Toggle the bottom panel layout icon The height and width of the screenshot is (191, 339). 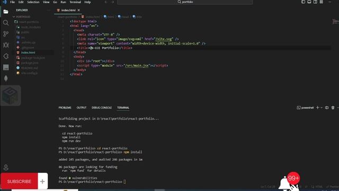coord(309,2)
